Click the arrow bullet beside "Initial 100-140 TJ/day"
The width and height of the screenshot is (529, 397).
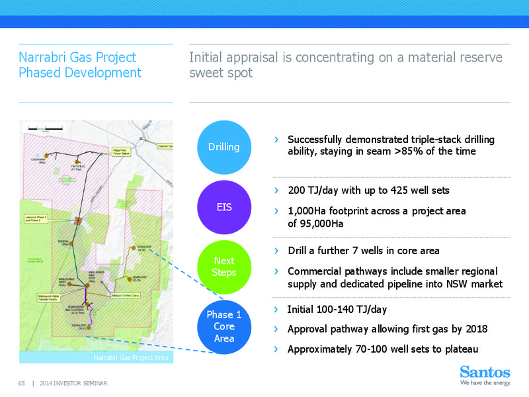pyautogui.click(x=276, y=310)
